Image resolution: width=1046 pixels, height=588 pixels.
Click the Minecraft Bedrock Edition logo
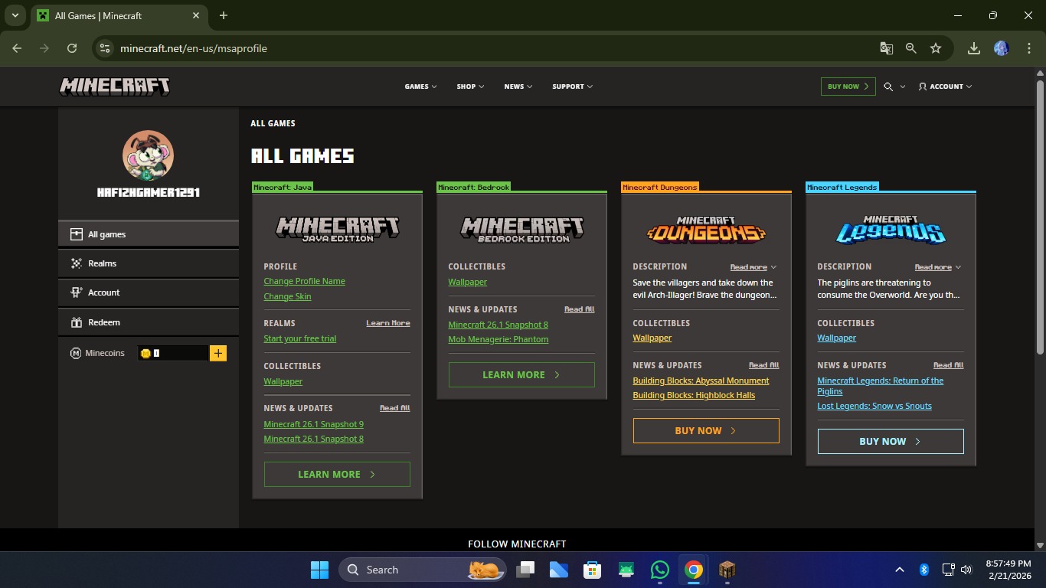click(521, 229)
